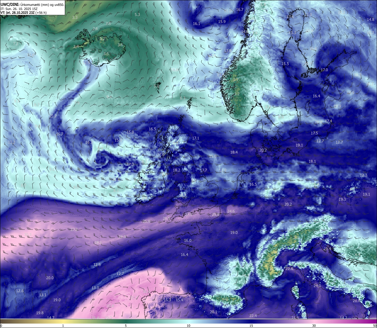Click the 15.5 value over Sweden
The height and width of the screenshot is (328, 377).
point(285,64)
